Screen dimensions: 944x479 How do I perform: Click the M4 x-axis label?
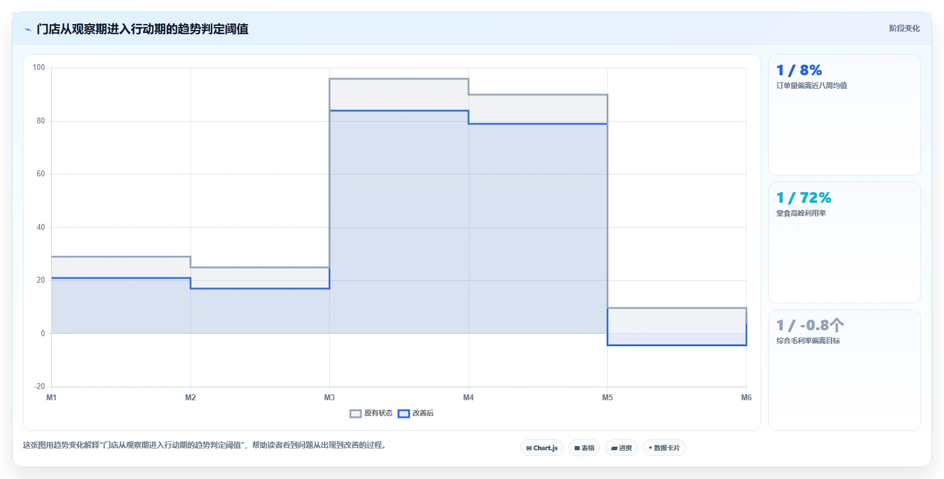tap(468, 398)
